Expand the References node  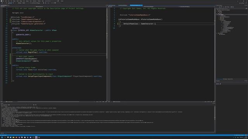[219, 16]
